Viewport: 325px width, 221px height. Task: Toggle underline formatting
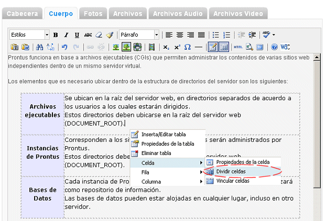77,35
